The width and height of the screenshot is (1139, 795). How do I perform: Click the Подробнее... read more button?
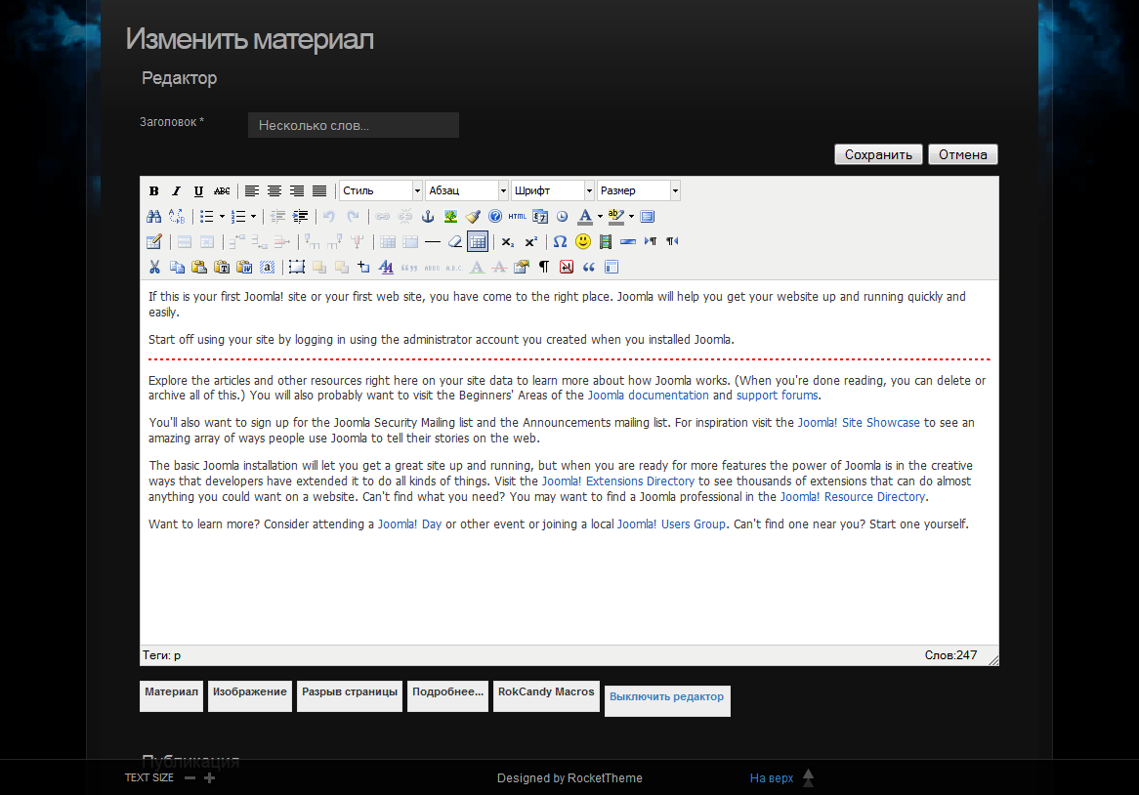coord(447,695)
